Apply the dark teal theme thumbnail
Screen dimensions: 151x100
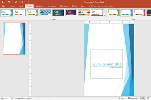(58, 12)
